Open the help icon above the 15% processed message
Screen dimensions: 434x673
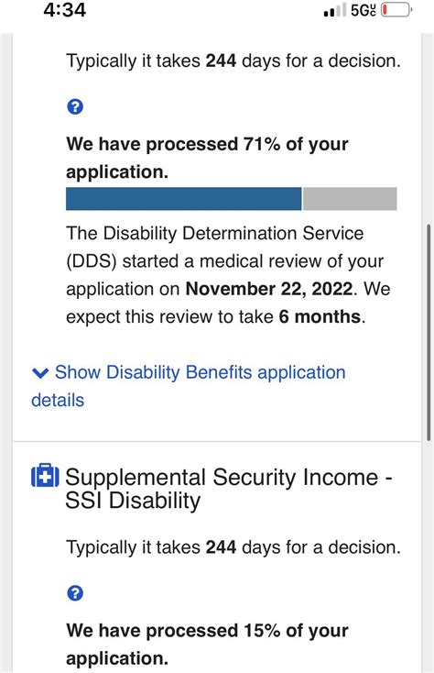[x=75, y=593]
